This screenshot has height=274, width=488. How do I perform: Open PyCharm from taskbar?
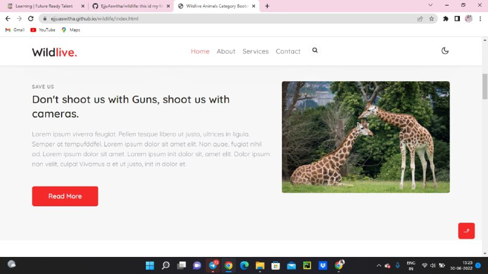click(x=307, y=265)
